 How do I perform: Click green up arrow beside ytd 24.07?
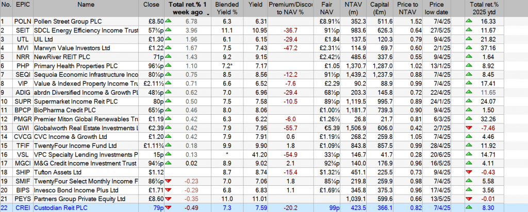pyautogui.click(x=468, y=101)
